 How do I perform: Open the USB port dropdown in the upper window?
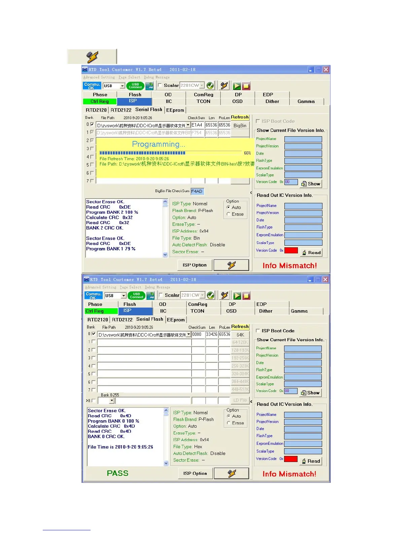pyautogui.click(x=123, y=86)
